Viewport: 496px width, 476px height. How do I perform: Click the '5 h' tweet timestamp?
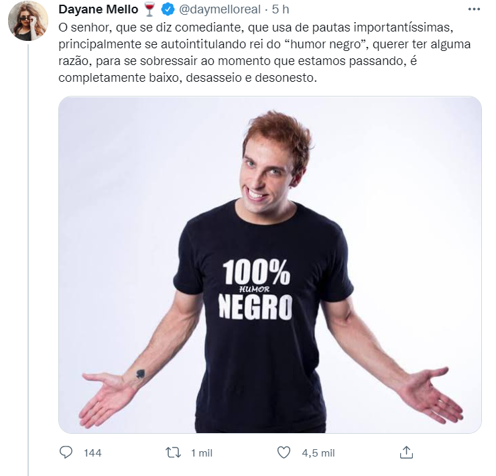pos(280,10)
